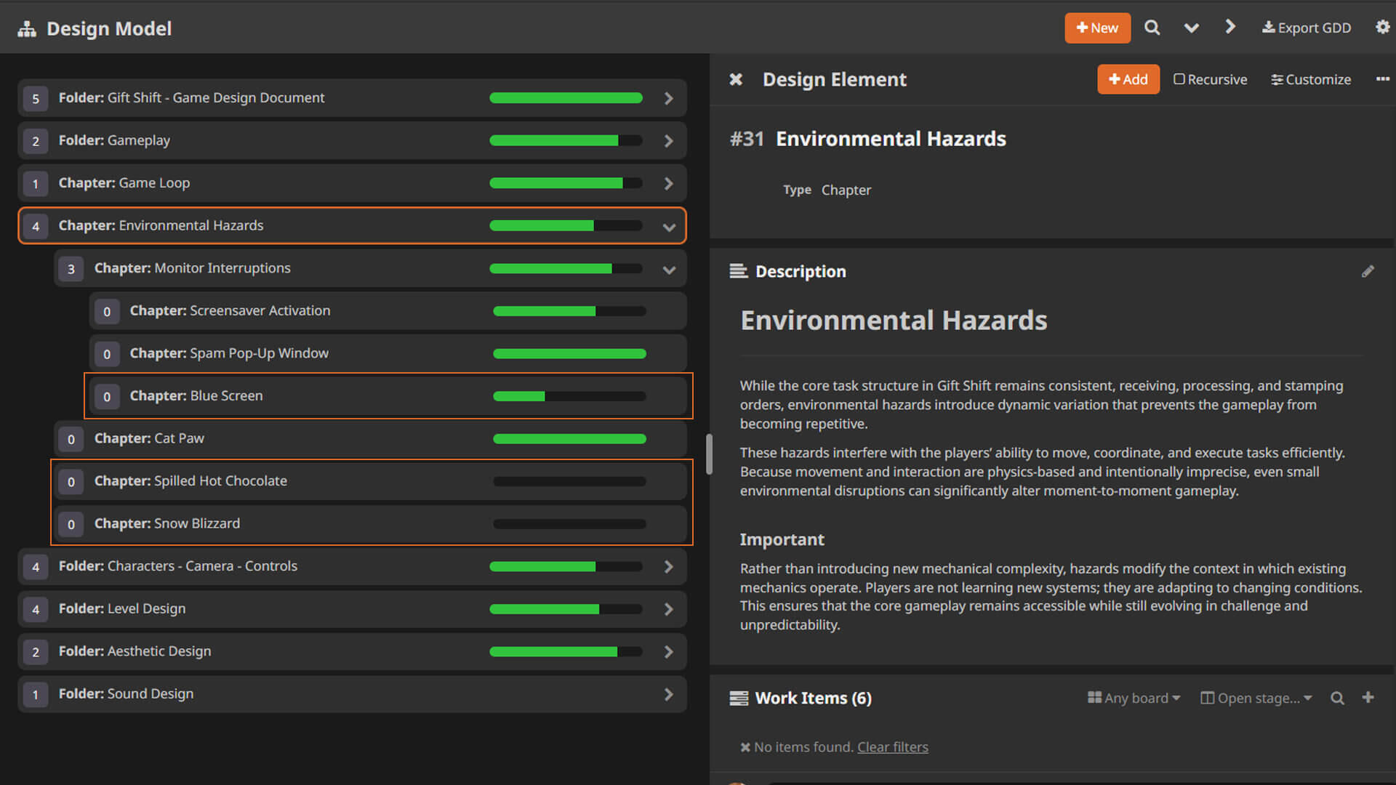Select Chapter: Spam Pop-Up Window
This screenshot has width=1396, height=785.
[x=388, y=353]
